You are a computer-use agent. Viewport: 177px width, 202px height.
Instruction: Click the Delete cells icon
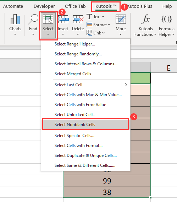pyautogui.click(x=78, y=19)
